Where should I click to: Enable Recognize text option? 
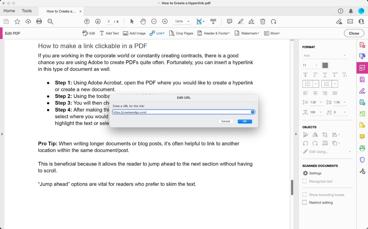[305, 181]
